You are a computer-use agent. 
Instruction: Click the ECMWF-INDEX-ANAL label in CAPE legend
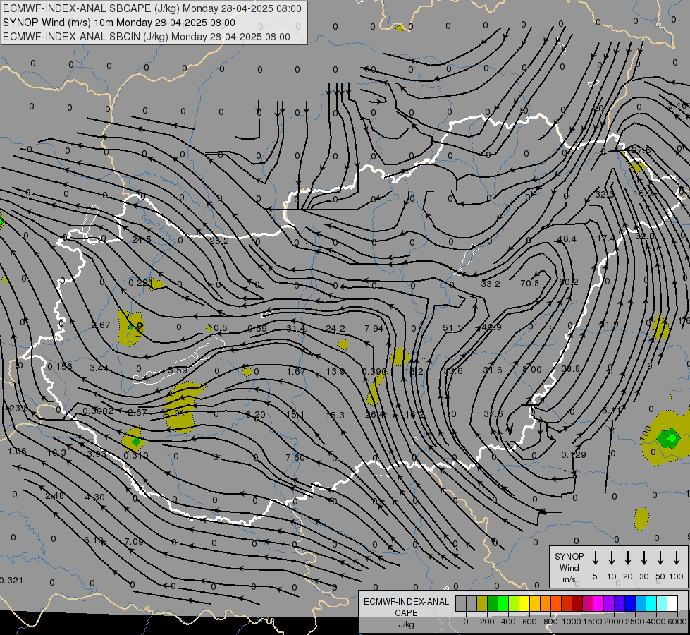click(406, 602)
